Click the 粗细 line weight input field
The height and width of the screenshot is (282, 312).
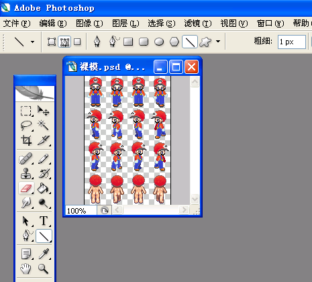pyautogui.click(x=292, y=42)
